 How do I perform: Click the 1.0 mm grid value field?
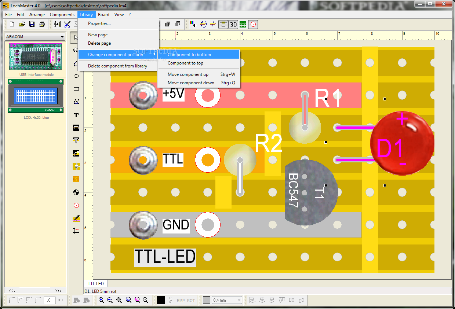tap(50, 300)
